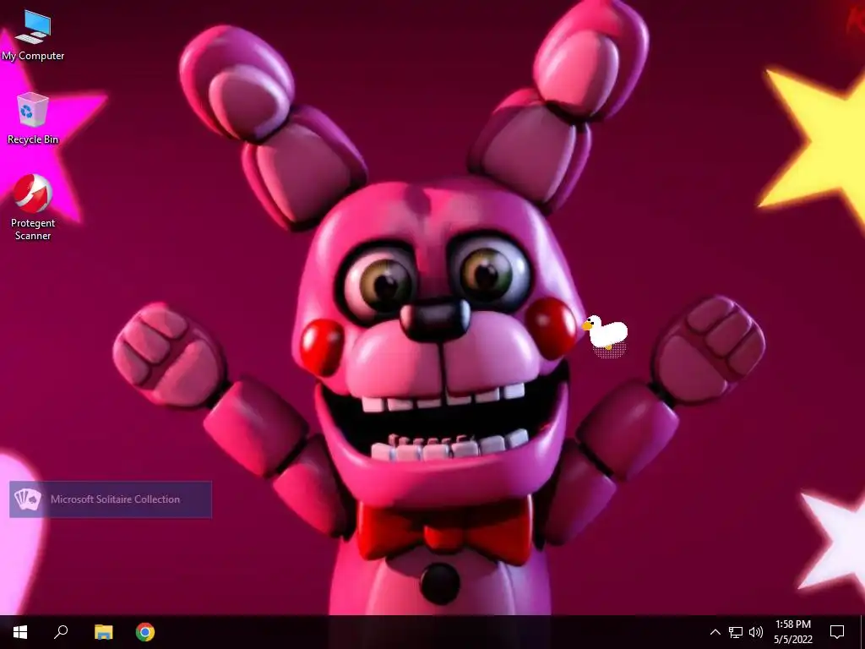Open the network status tray icon
Viewport: 865px width, 649px height.
point(736,632)
